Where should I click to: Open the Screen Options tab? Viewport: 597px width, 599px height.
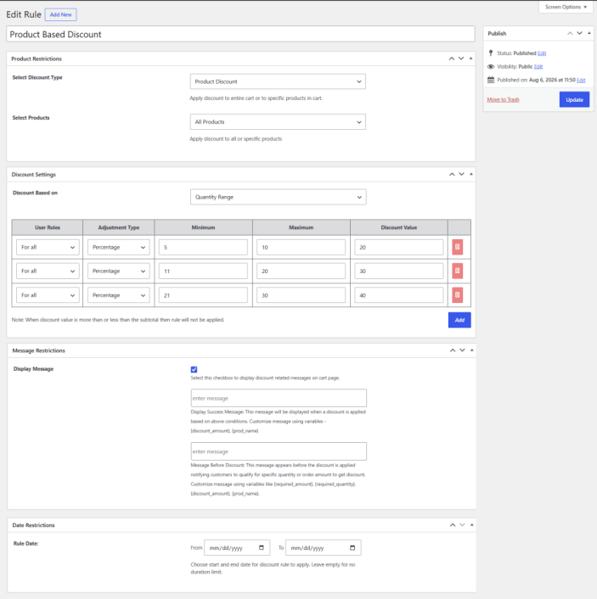[x=566, y=7]
